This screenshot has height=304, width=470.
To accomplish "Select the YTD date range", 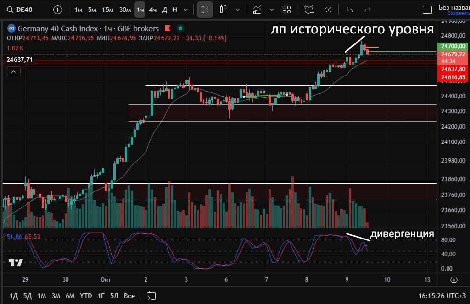I will 86,296.
